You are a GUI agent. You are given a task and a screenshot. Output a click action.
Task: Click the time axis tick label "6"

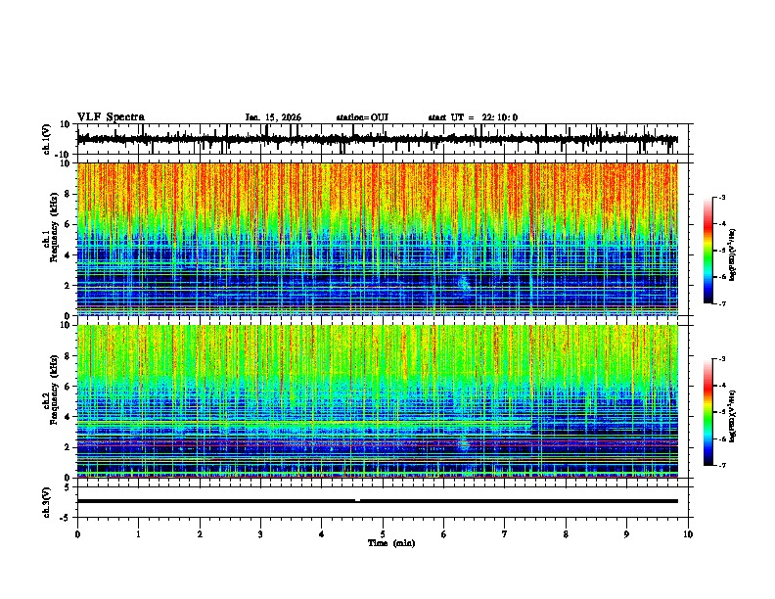pyautogui.click(x=444, y=534)
